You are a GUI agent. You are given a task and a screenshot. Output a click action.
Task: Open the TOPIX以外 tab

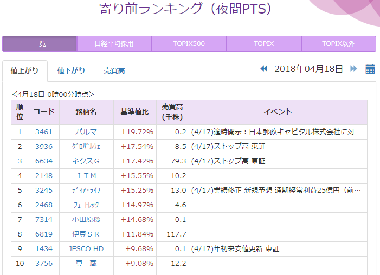339,44
